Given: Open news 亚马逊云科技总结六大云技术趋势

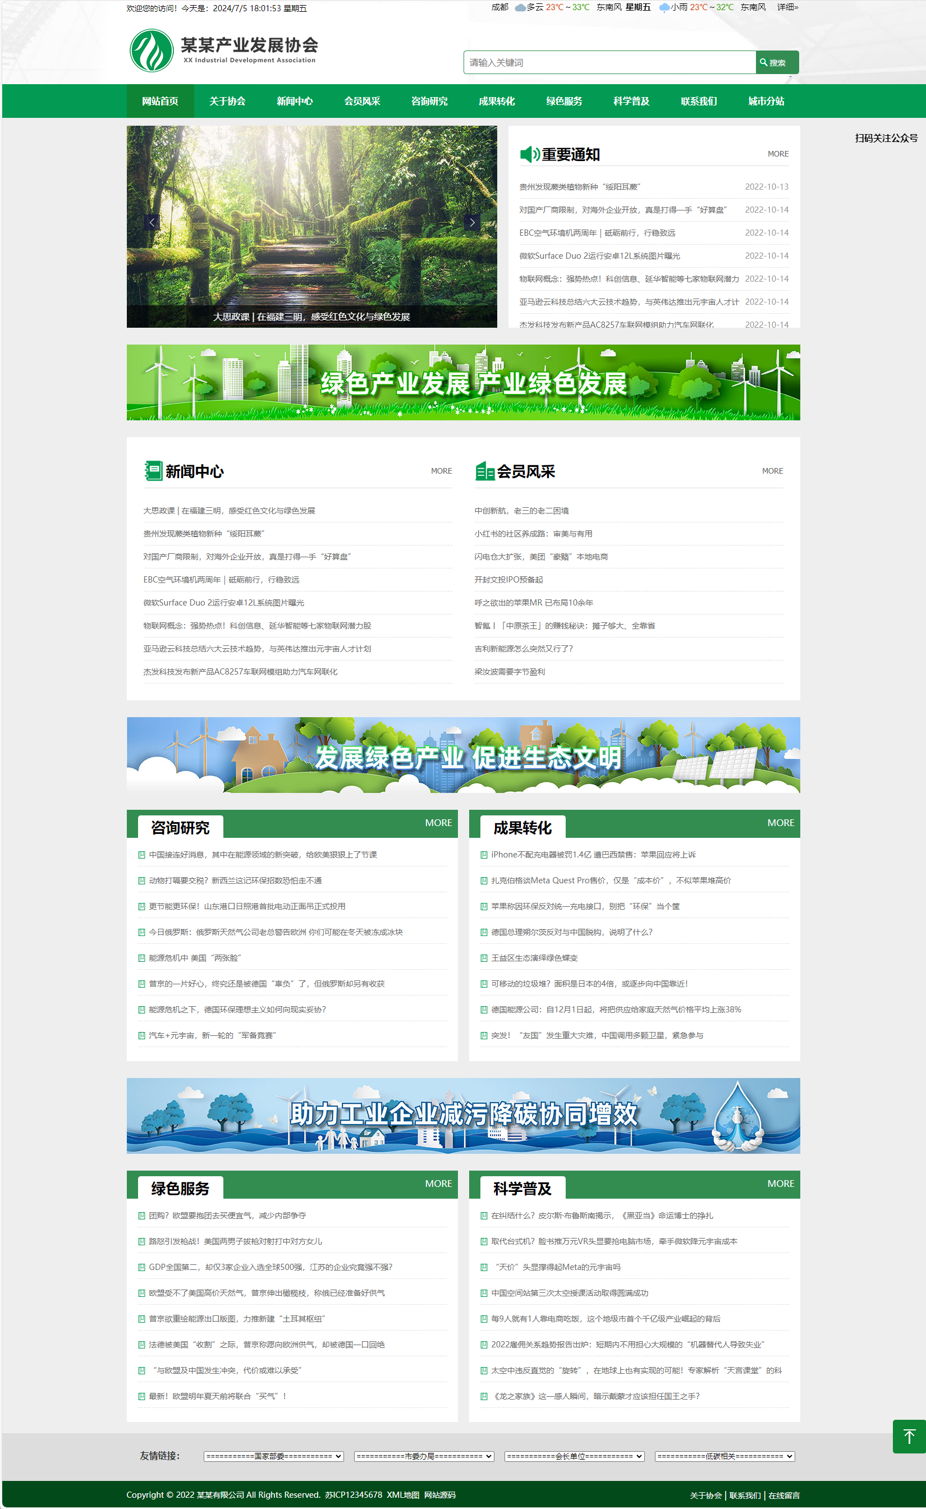Looking at the screenshot, I should [x=256, y=649].
